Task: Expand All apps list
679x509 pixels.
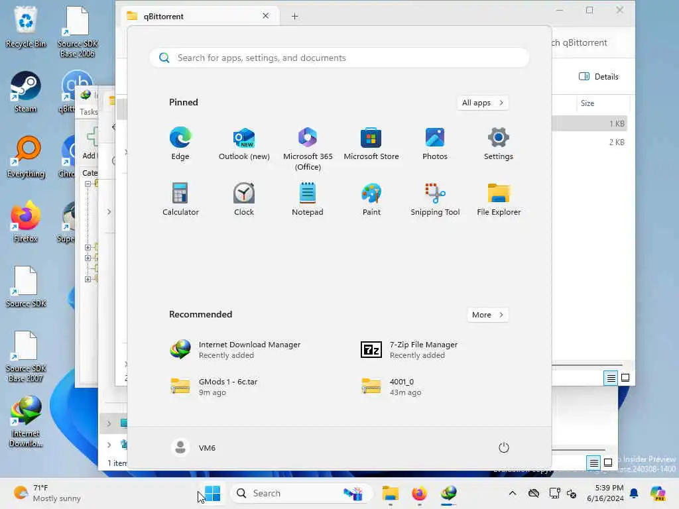Action: [x=483, y=103]
